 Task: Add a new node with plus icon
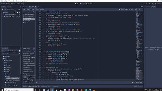click(x=3, y=9)
